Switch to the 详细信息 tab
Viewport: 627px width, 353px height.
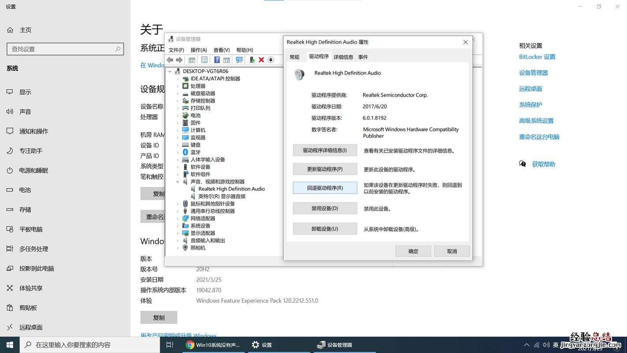point(343,57)
